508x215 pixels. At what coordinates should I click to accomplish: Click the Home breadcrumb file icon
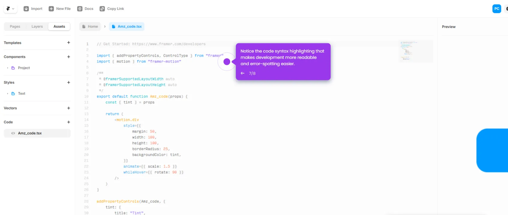pos(84,26)
